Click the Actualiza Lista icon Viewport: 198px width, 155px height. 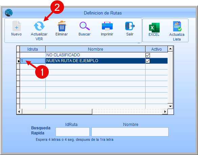point(177,26)
